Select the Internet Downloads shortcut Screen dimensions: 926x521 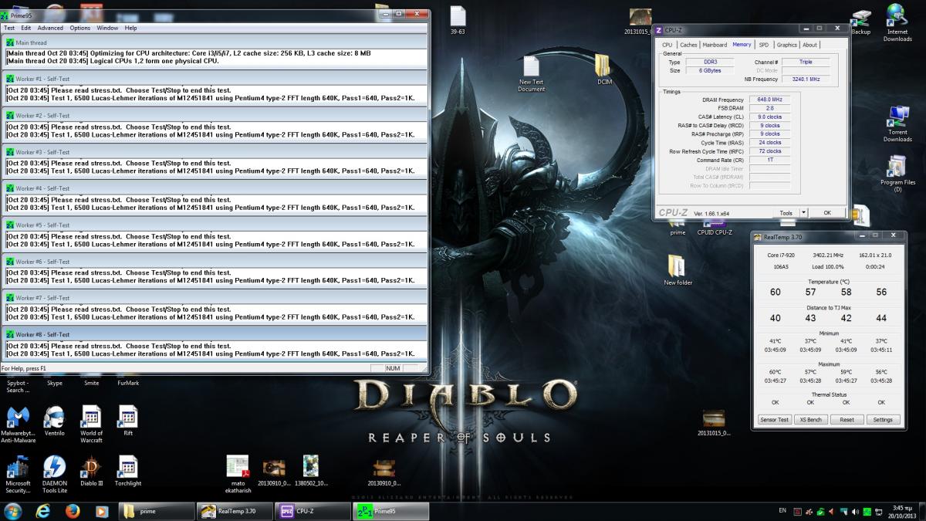897,23
